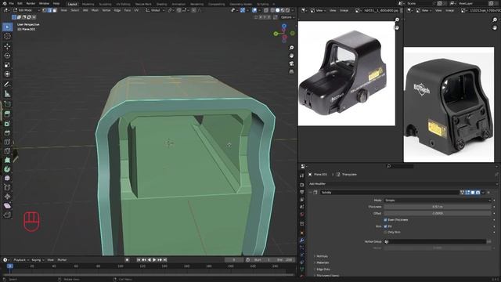This screenshot has width=501, height=282.
Task: Select the Bevel tool
Action: coord(7,132)
